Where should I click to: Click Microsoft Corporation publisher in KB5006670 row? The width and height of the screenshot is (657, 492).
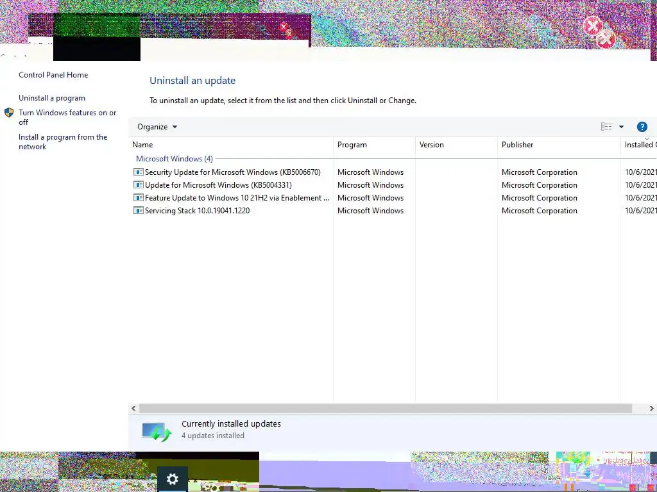click(539, 172)
